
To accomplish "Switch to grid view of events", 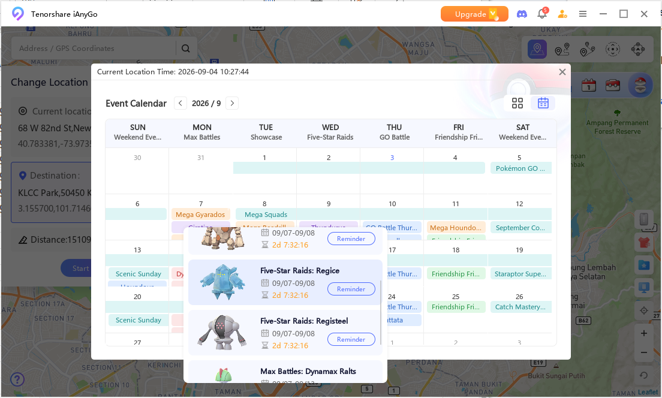I will click(x=517, y=103).
